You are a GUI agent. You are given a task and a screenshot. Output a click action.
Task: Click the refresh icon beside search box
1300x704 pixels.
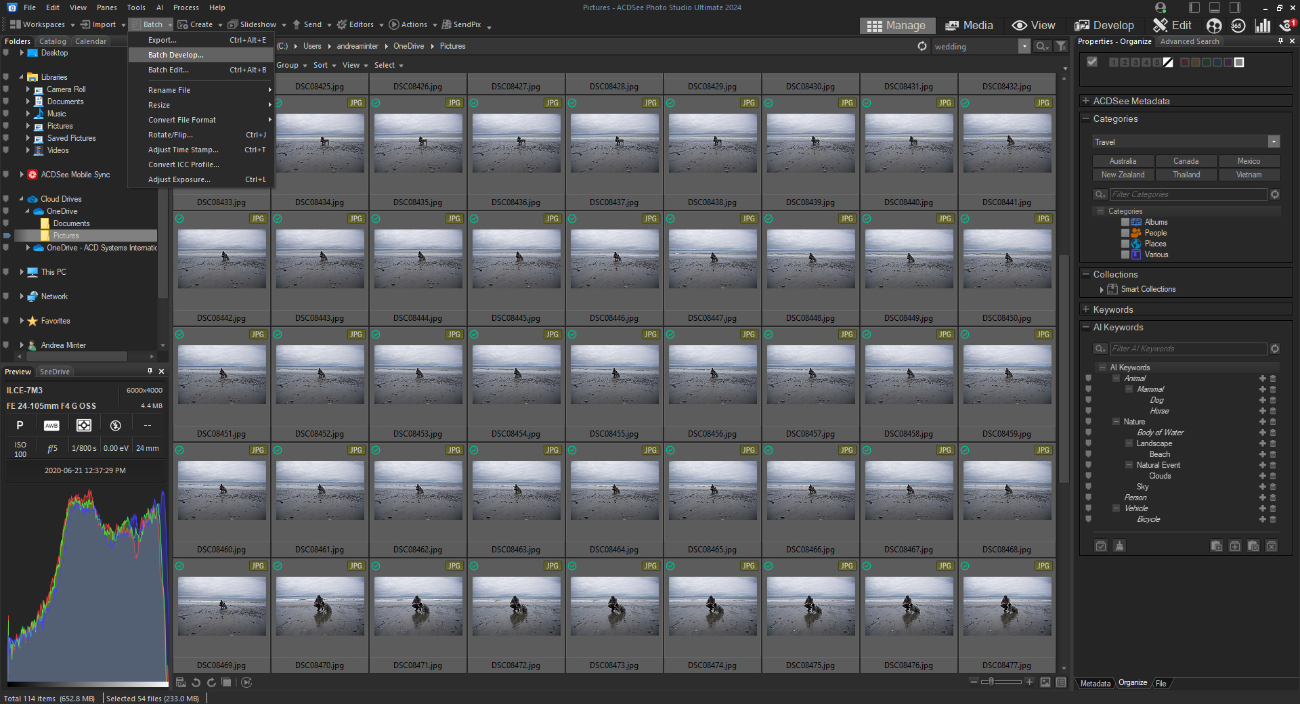(922, 46)
